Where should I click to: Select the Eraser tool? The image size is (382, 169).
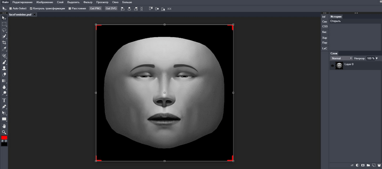click(4, 74)
